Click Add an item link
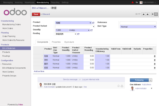This screenshot has width=159, height=106. pos(39,71)
